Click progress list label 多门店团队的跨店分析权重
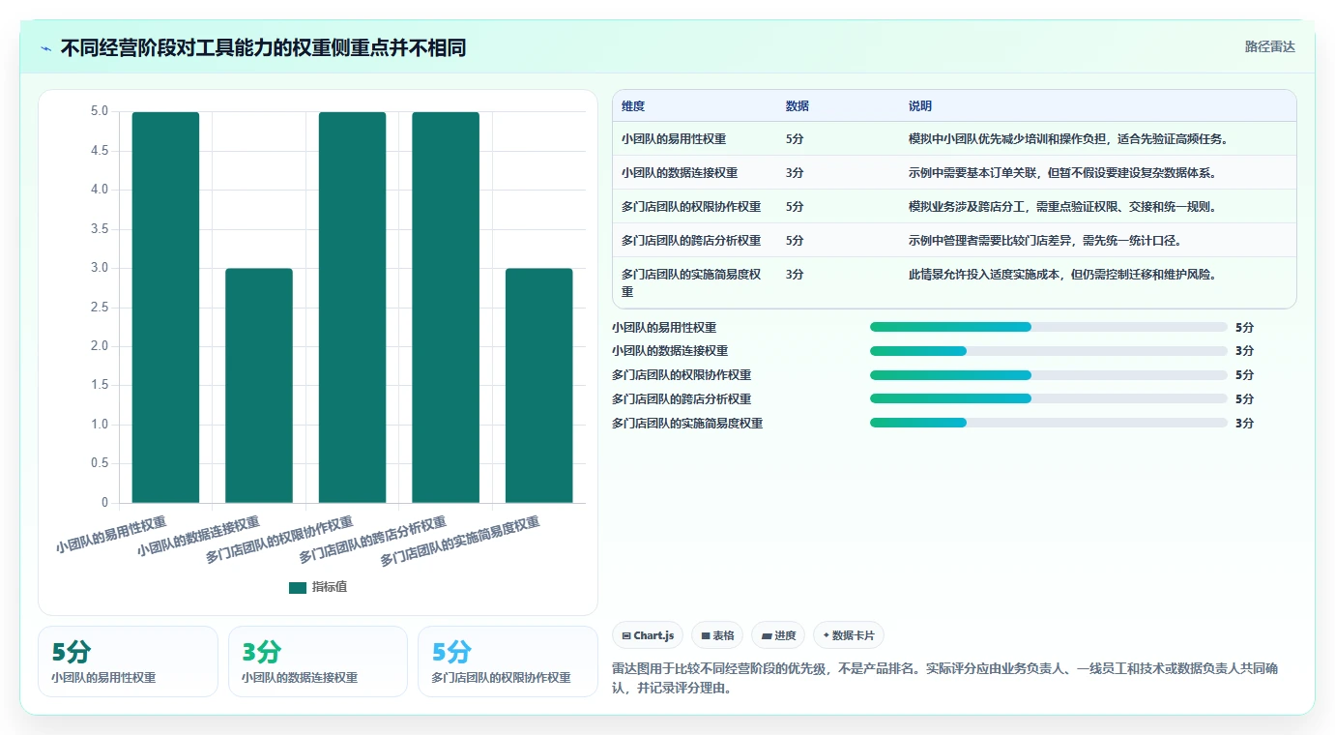The height and width of the screenshot is (735, 1335). tap(682, 398)
